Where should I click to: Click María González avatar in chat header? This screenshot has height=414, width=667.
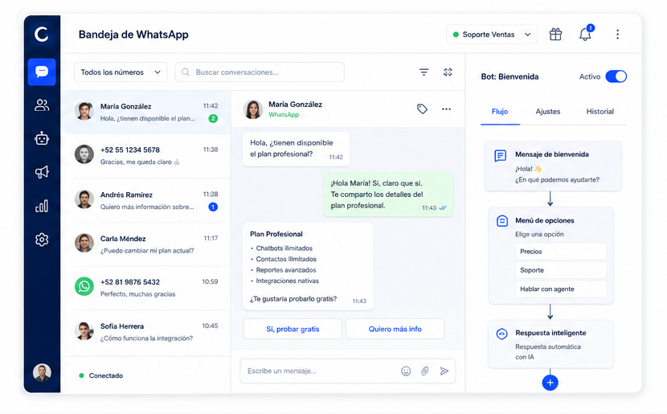pyautogui.click(x=252, y=109)
